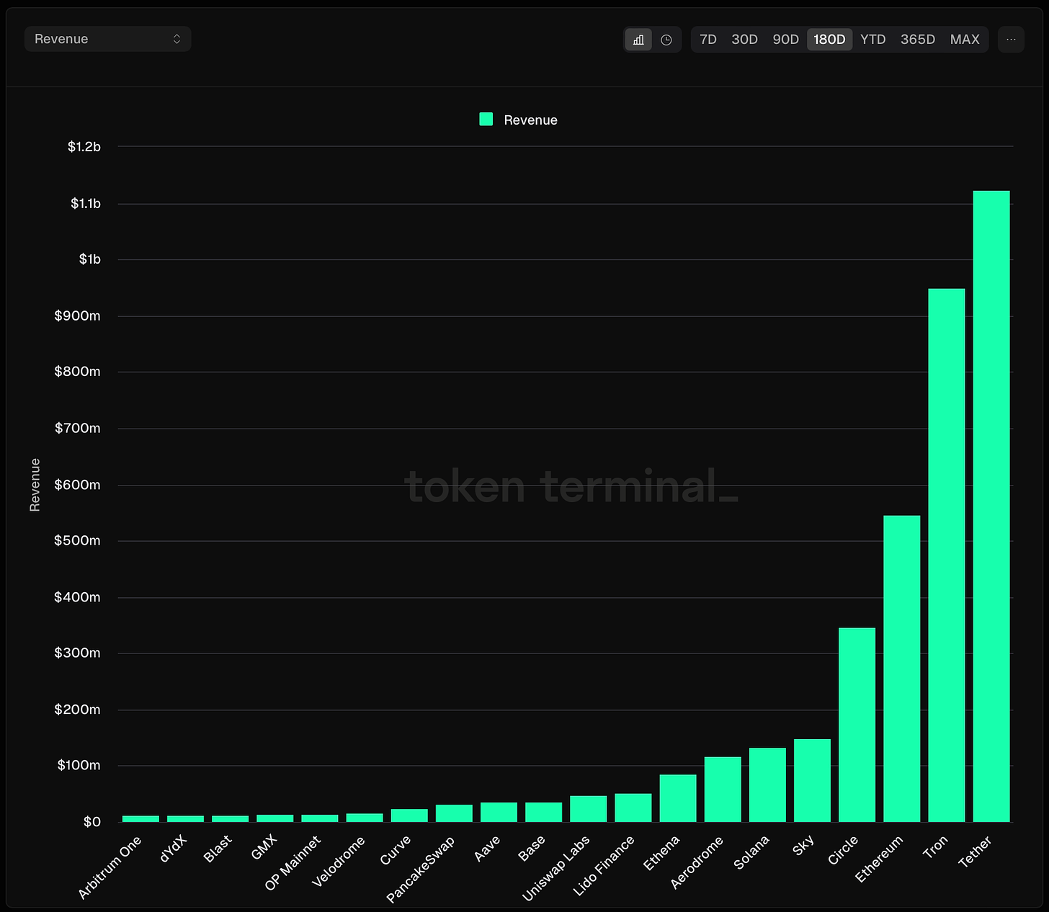This screenshot has width=1049, height=912.
Task: Click the Solana axis label
Action: tap(753, 854)
